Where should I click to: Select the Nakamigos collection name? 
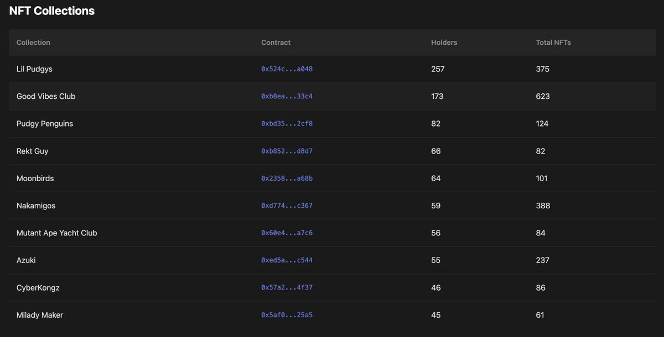click(36, 206)
